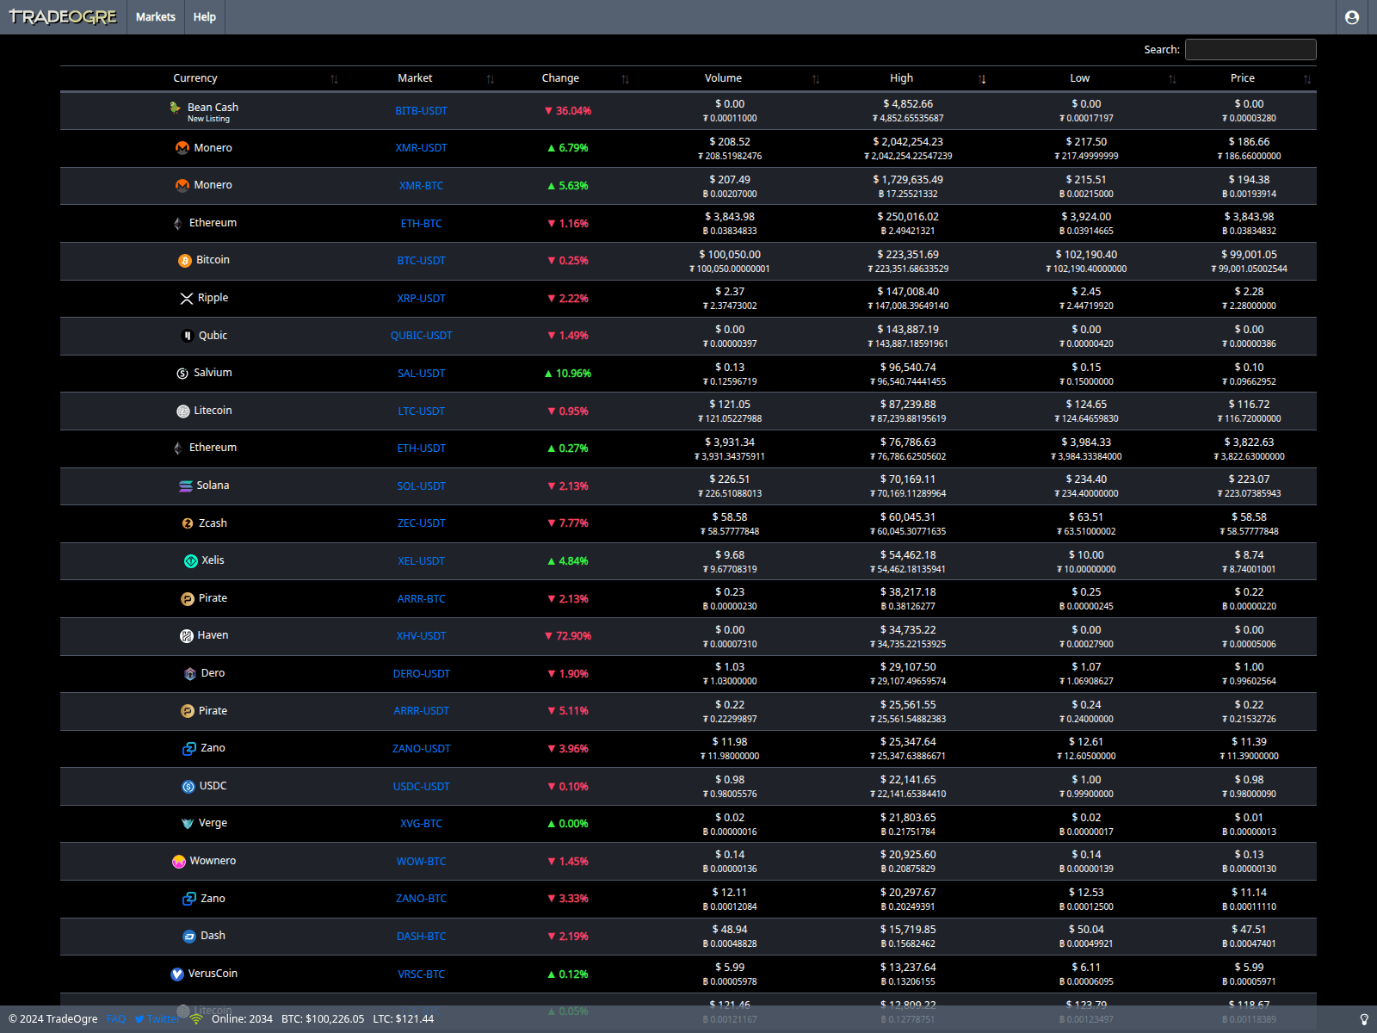
Task: Open the XMR-USDT market link
Action: click(x=421, y=148)
